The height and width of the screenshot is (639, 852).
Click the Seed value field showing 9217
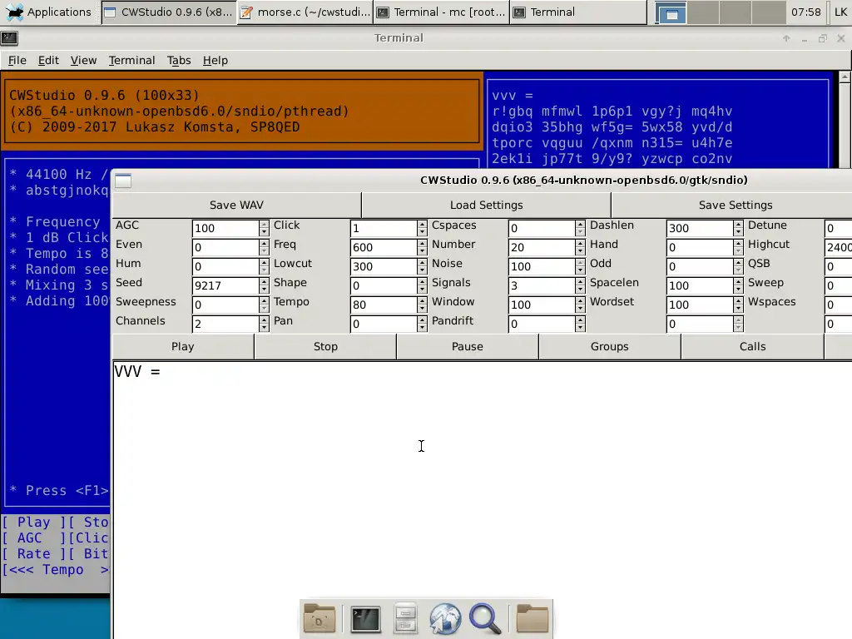tap(225, 285)
